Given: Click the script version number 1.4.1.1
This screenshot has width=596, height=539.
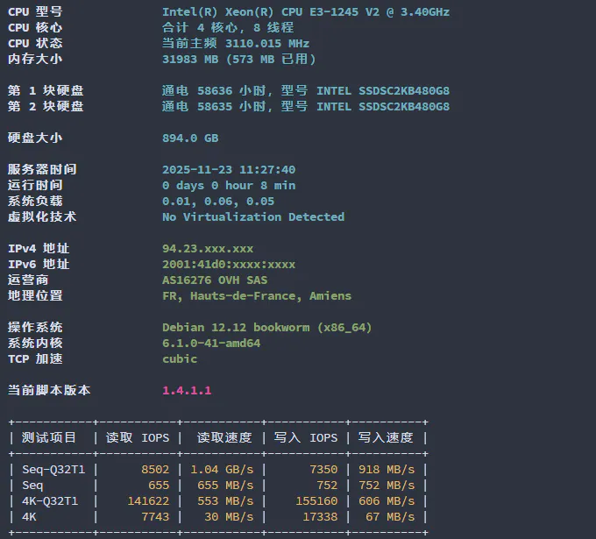Looking at the screenshot, I should click(x=187, y=390).
